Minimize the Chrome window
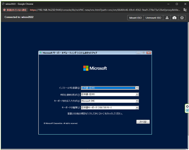The height and width of the screenshot is (150, 189). pyautogui.click(x=168, y=4)
